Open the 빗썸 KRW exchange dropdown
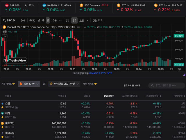 tap(29, 84)
